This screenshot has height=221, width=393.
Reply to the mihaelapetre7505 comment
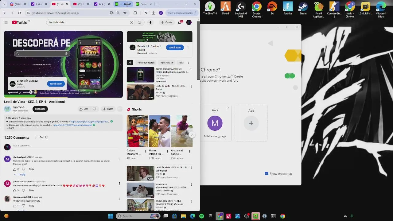tap(32, 169)
